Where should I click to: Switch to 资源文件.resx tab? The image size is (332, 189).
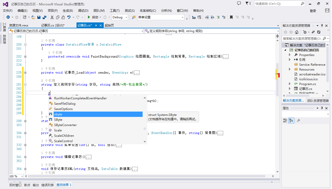pos(19,25)
